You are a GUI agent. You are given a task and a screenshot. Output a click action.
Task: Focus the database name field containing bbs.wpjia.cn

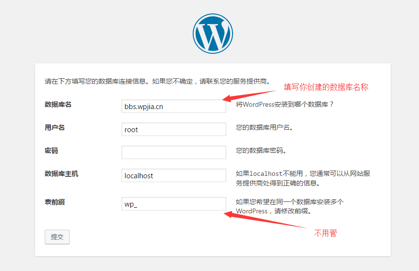173,106
